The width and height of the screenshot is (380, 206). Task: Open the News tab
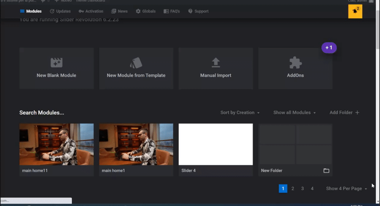(x=119, y=11)
